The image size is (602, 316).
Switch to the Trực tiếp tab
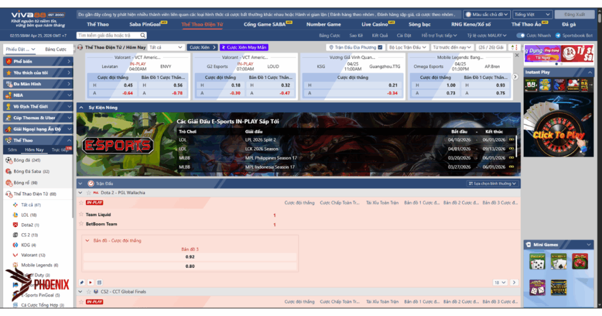[61, 150]
